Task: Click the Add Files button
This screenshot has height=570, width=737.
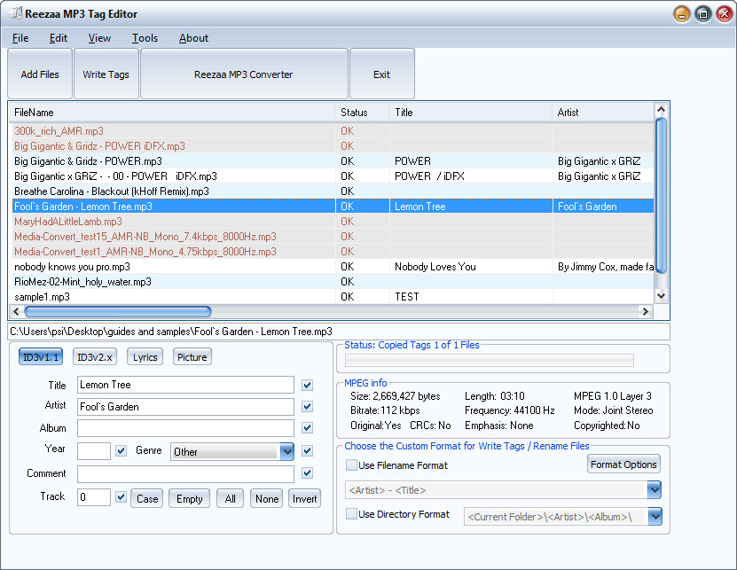Action: tap(40, 74)
